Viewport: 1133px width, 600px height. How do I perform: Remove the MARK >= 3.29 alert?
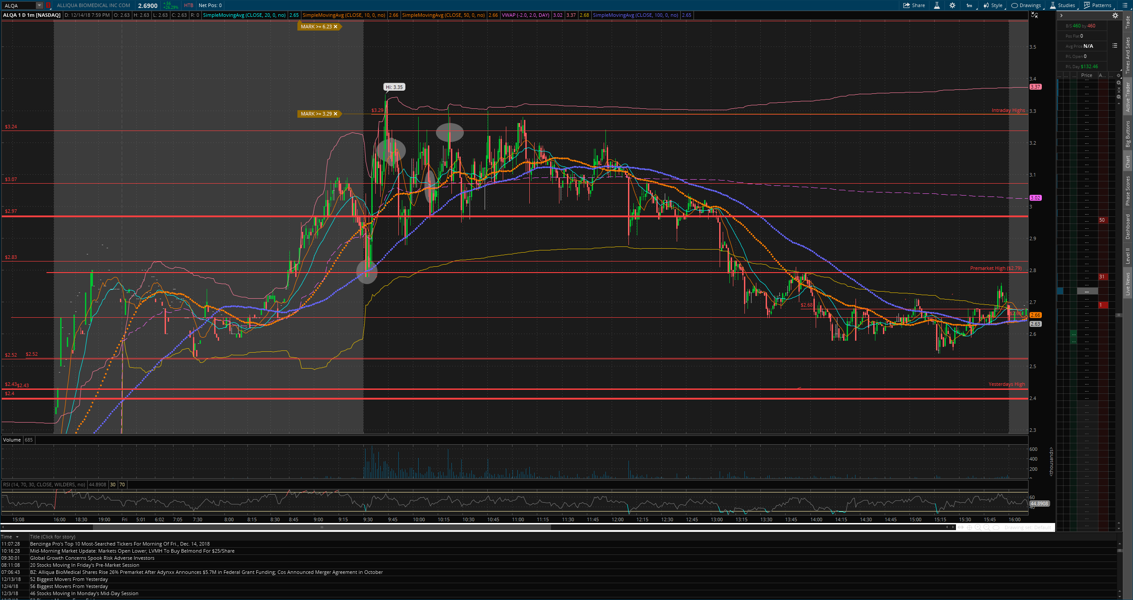pos(335,114)
